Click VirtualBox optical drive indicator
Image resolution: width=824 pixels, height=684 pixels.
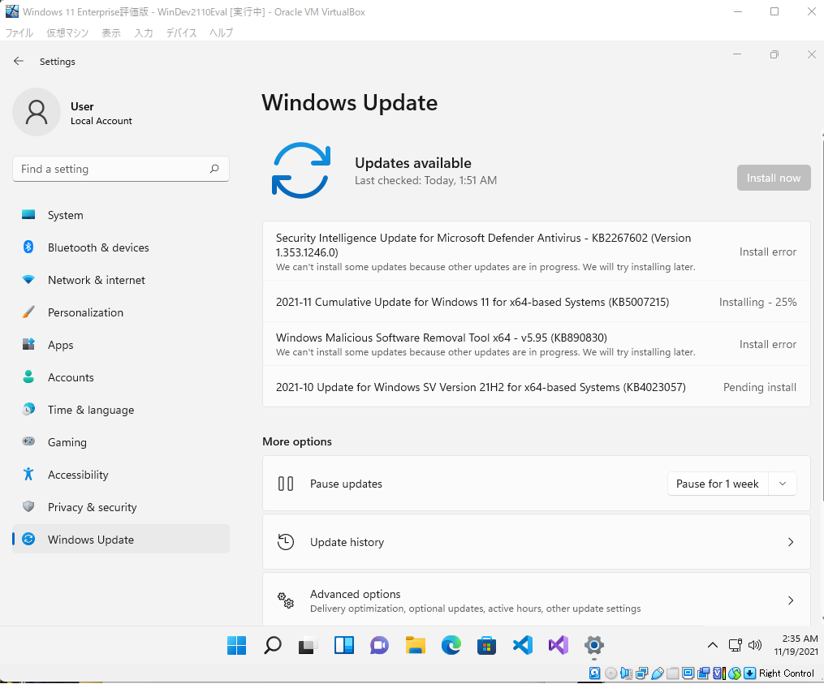tap(610, 673)
